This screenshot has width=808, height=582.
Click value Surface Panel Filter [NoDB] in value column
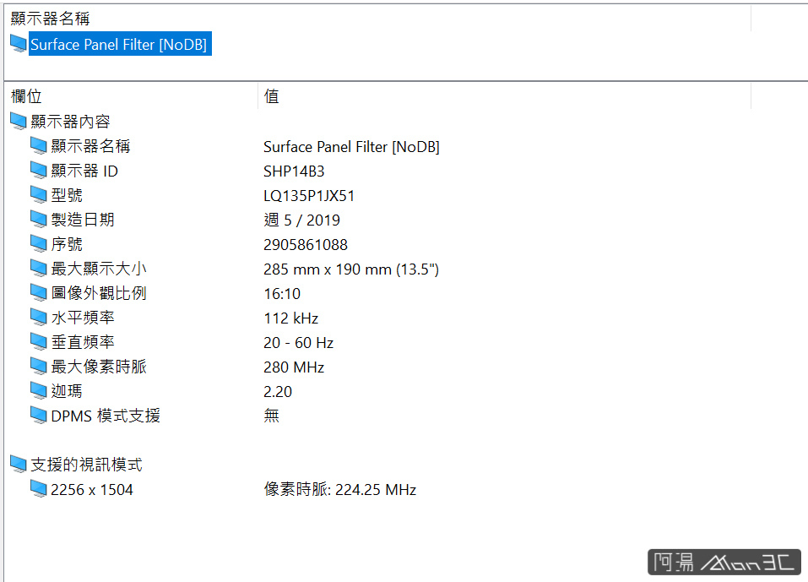[351, 147]
